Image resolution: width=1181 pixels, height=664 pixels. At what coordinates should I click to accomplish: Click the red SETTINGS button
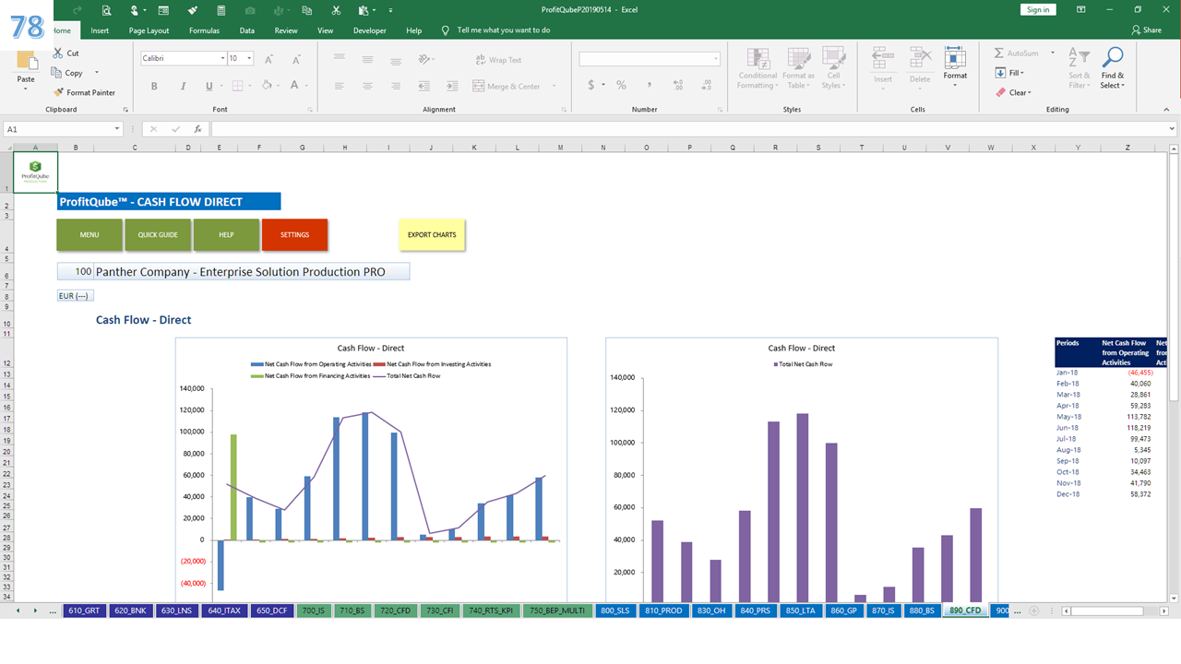(x=294, y=235)
